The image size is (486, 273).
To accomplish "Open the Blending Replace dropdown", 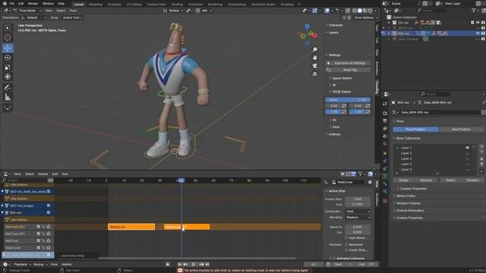I will (x=358, y=218).
